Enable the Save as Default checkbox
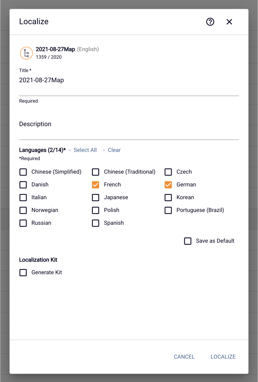This screenshot has height=382, width=258. pos(188,241)
